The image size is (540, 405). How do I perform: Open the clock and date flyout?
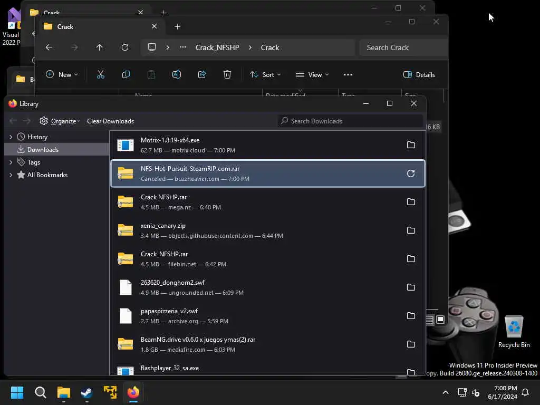point(503,392)
